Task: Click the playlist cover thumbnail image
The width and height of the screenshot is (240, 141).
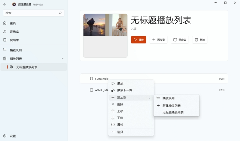Action: [x=105, y=36]
